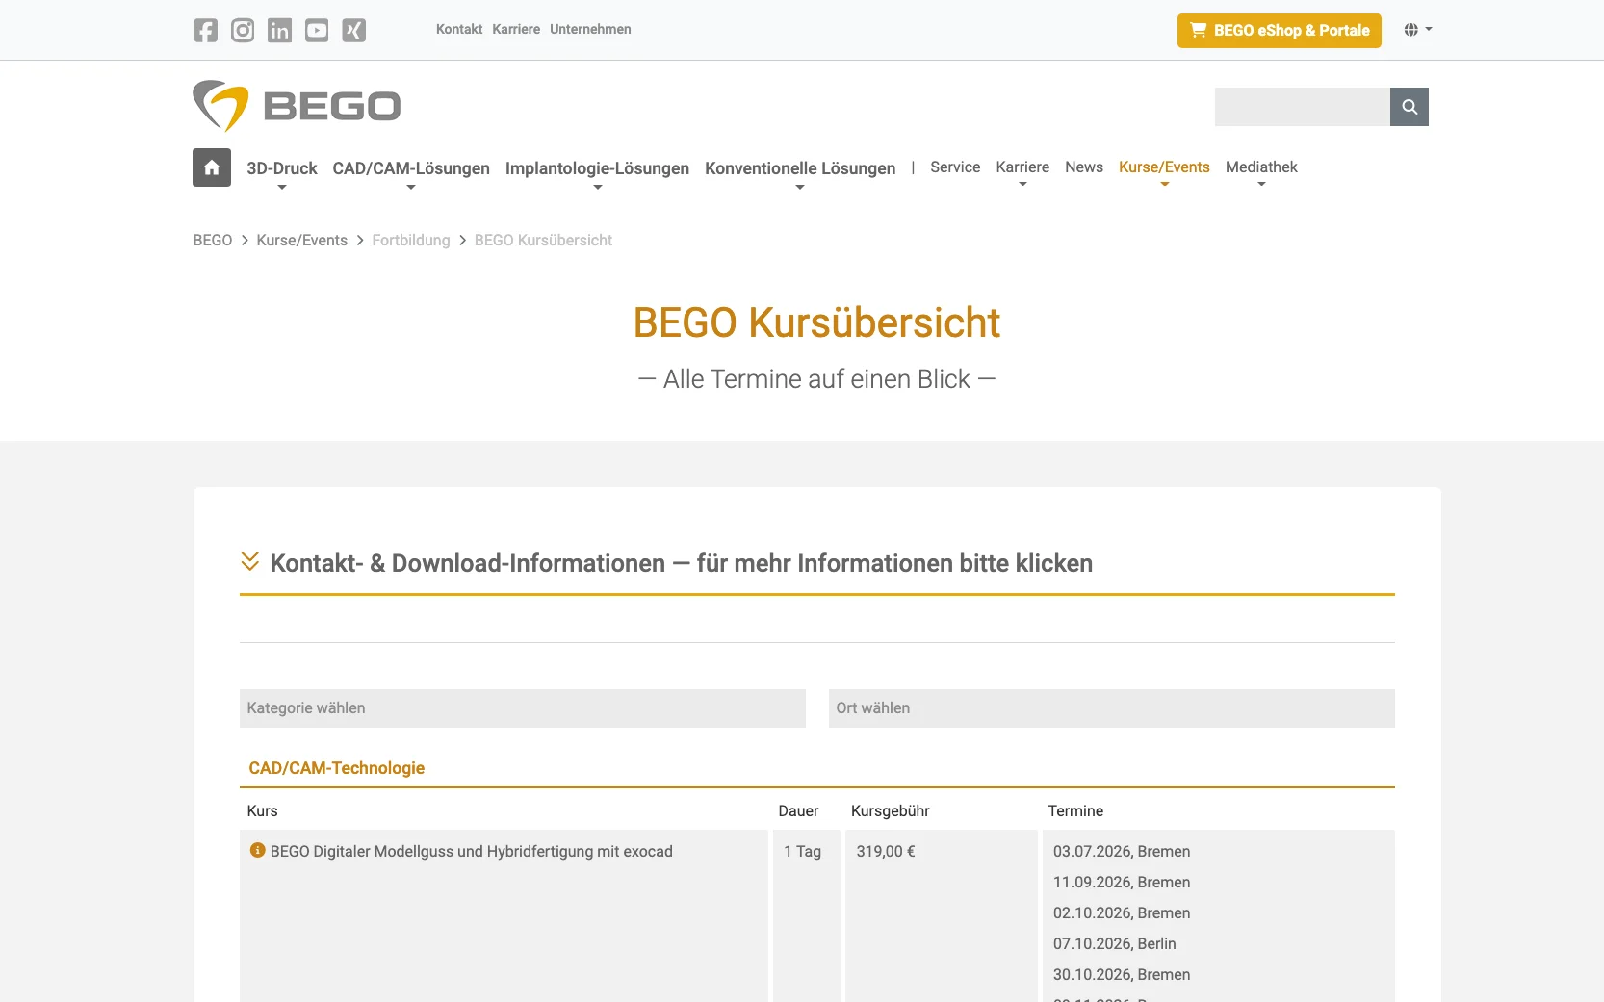Click the 319,00 € fee cell
This screenshot has height=1002, width=1604.
tap(942, 915)
